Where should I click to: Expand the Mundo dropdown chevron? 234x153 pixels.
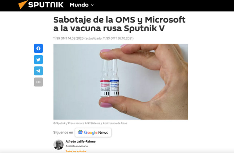tap(92, 5)
